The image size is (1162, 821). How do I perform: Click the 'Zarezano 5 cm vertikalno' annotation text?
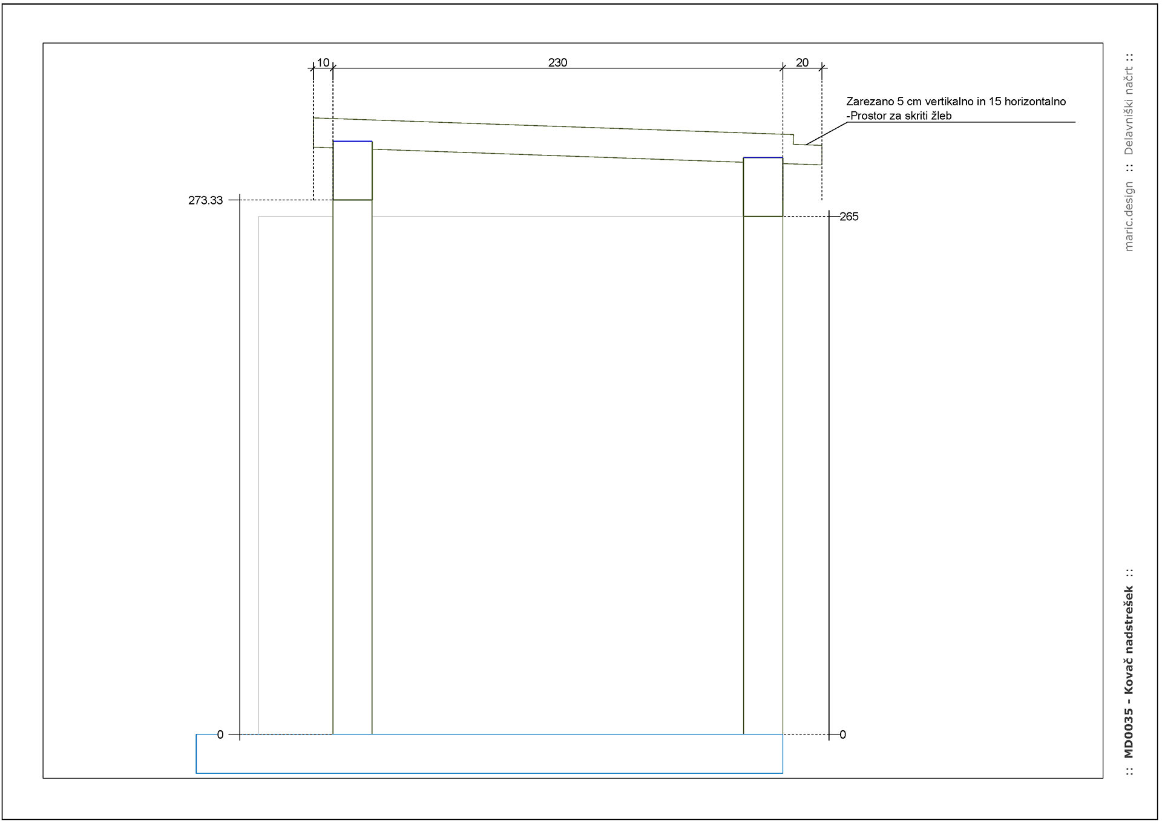[x=956, y=102]
